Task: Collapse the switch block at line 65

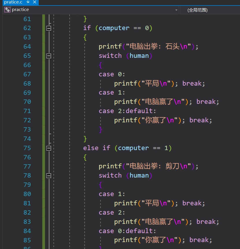Action: click(x=49, y=56)
